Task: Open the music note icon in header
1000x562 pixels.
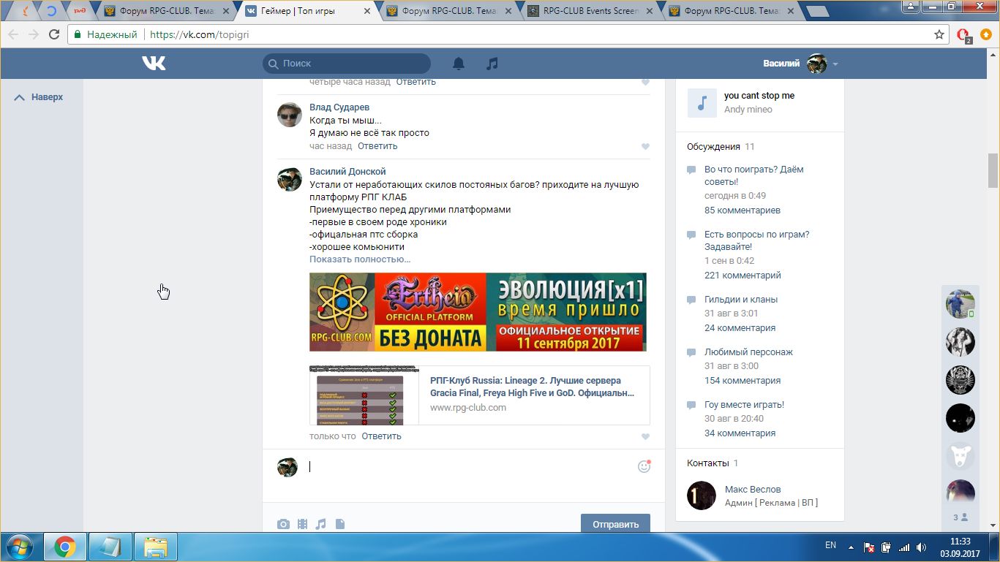Action: [x=492, y=64]
